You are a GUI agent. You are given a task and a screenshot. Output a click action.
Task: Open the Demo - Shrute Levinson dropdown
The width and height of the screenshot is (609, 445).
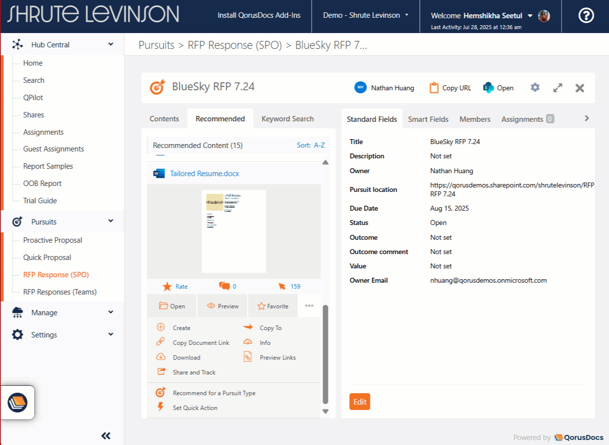point(365,15)
